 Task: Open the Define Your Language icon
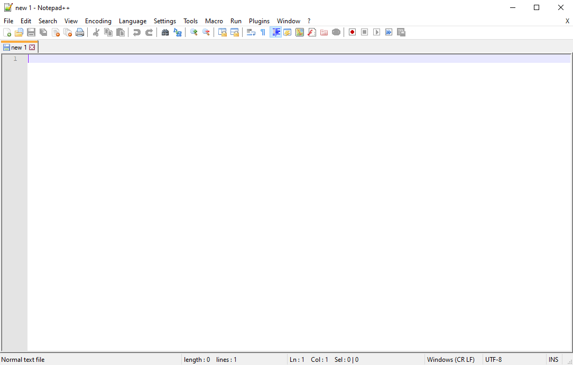288,32
